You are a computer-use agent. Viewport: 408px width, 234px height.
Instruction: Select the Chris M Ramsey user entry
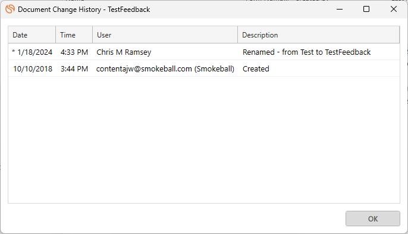(x=124, y=52)
